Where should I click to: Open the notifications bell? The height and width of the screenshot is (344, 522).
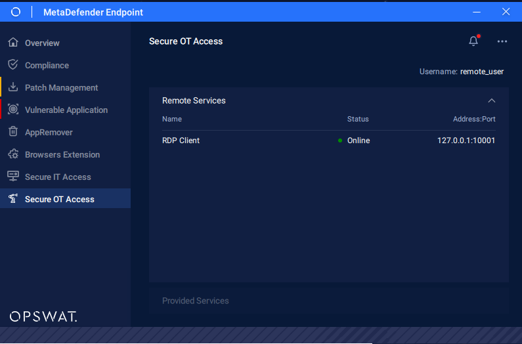pyautogui.click(x=473, y=41)
